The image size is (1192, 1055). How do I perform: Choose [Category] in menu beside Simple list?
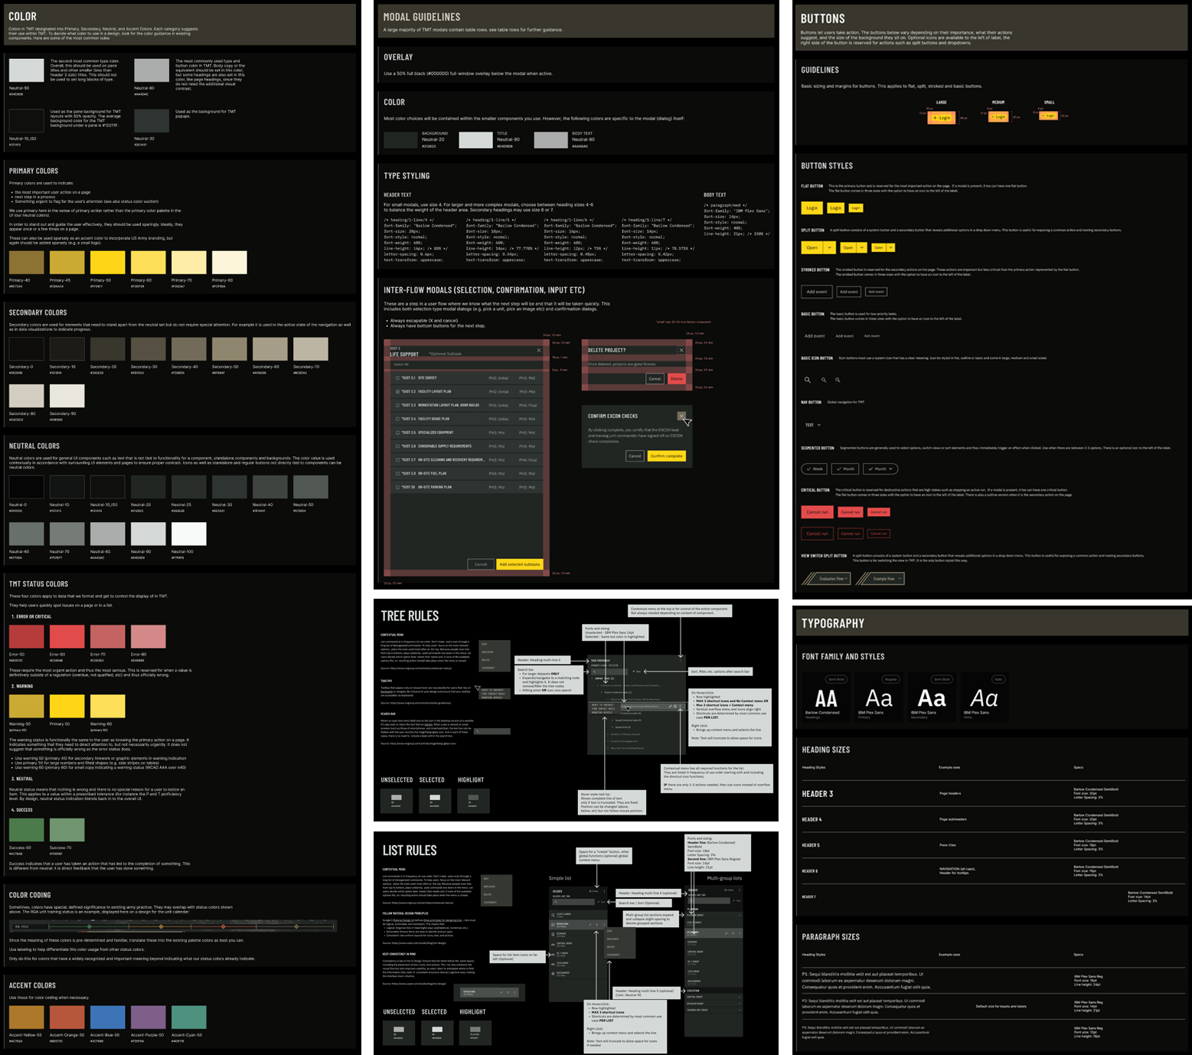(x=613, y=955)
